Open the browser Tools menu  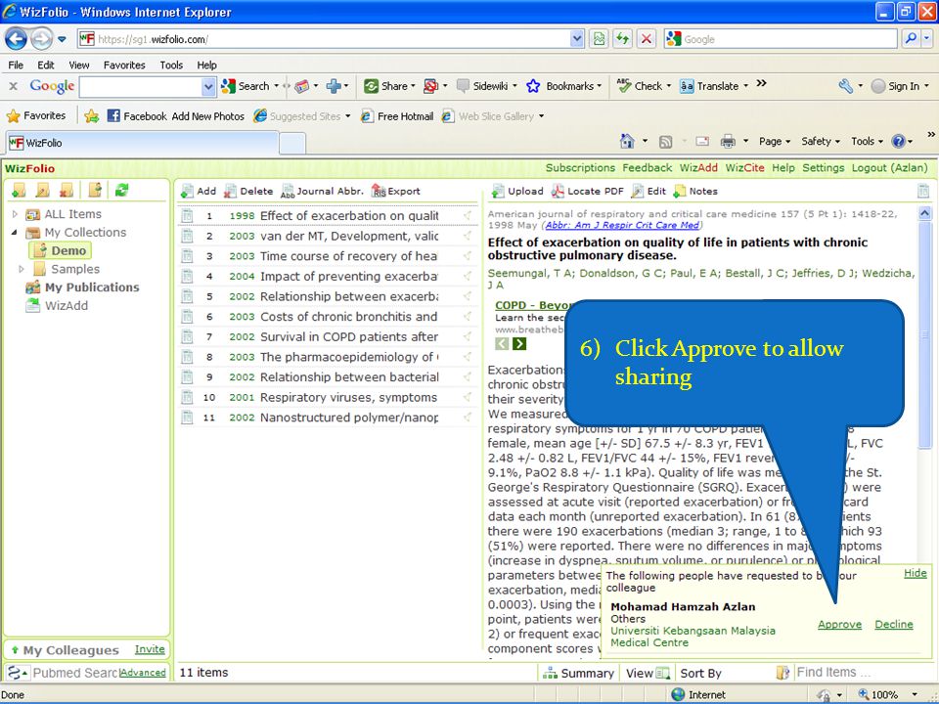click(x=171, y=65)
